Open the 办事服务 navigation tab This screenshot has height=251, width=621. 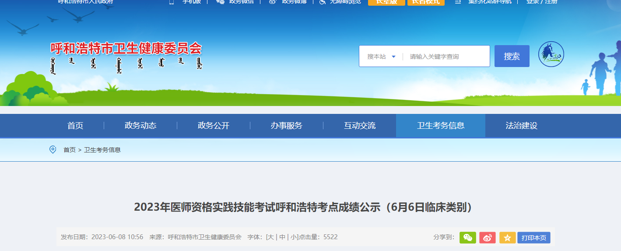click(287, 126)
